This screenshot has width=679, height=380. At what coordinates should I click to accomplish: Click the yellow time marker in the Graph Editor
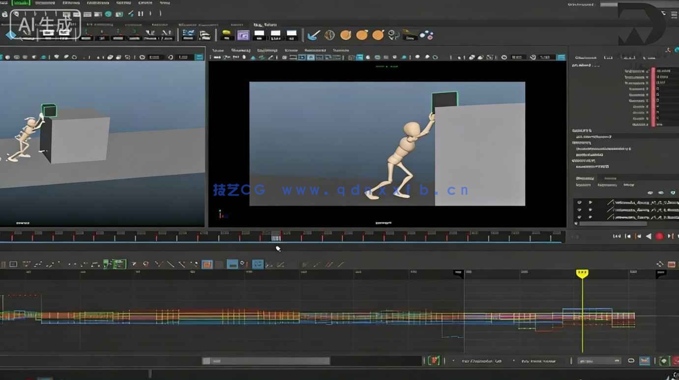582,274
